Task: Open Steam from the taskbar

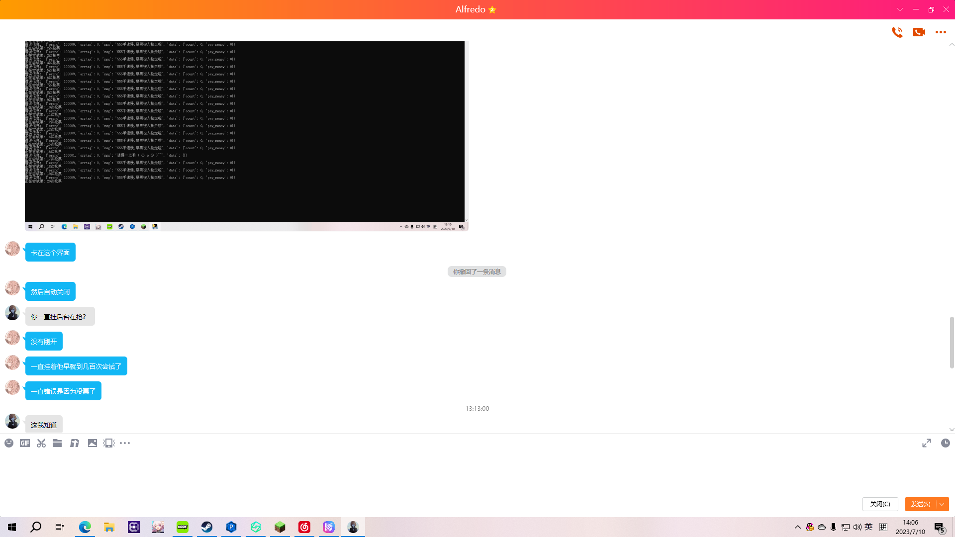Action: [207, 527]
